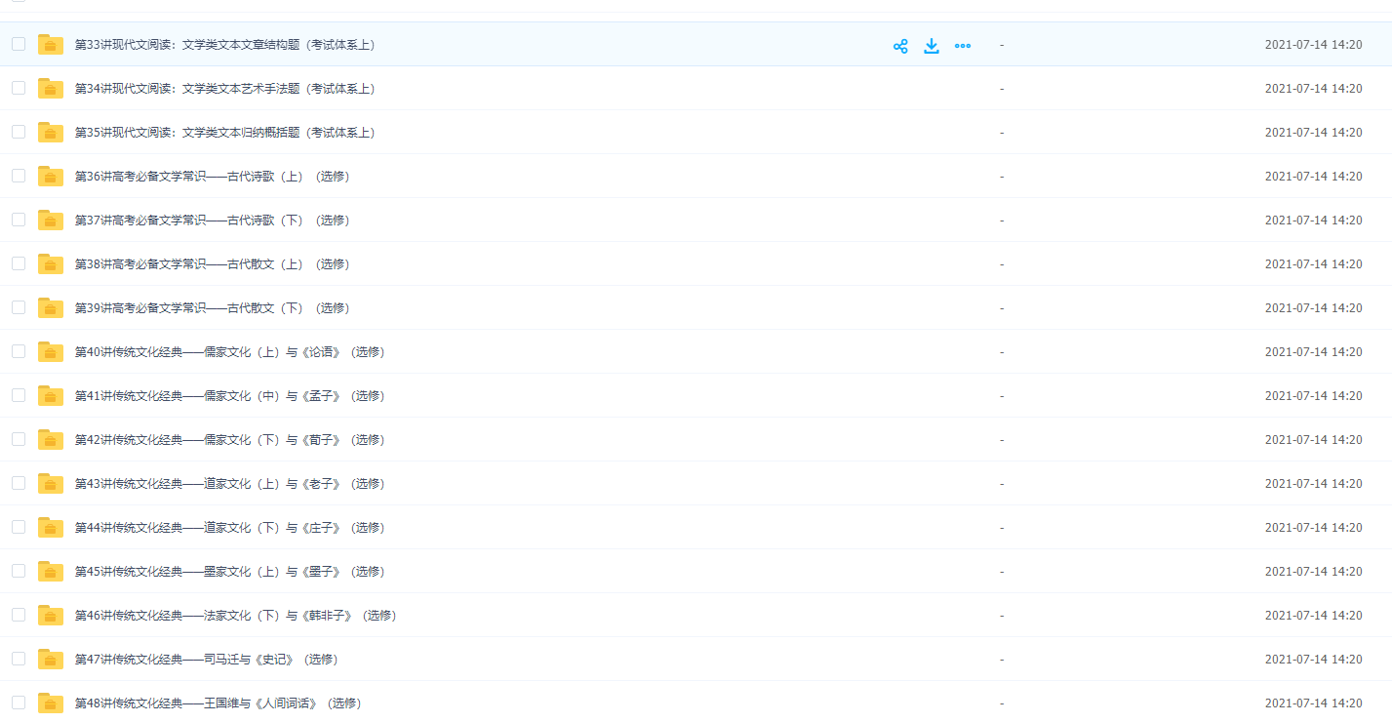Check the box beside 第41讲《孟子》
1392x723 pixels.
(19, 395)
